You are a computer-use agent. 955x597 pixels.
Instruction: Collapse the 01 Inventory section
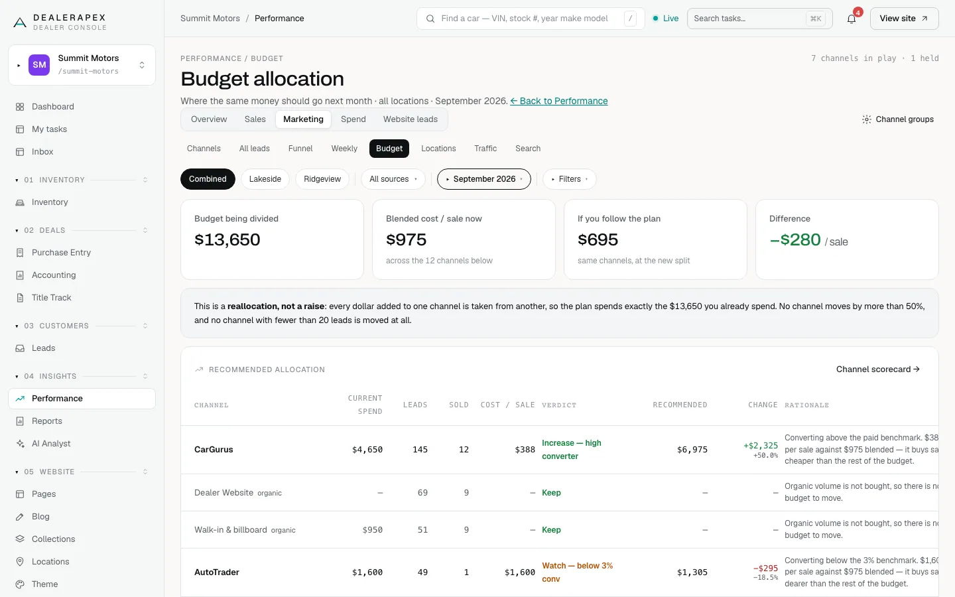point(82,180)
